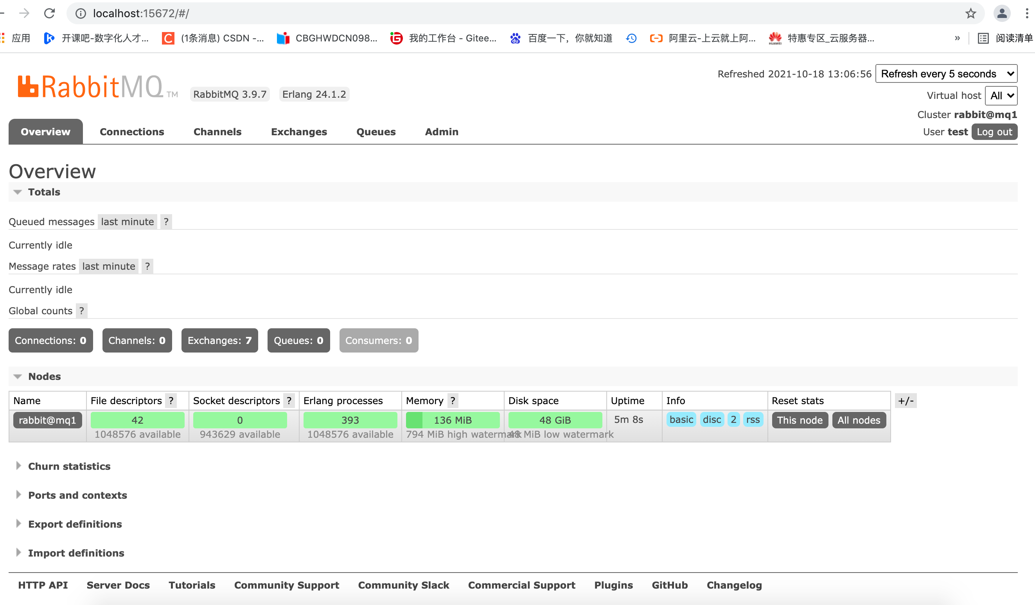Switch to the Admin tab
1035x605 pixels.
coord(442,132)
